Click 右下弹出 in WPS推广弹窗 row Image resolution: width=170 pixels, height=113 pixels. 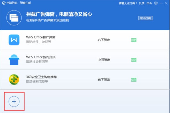click(x=104, y=40)
